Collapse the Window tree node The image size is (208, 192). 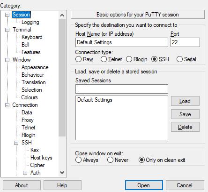coord(7,60)
